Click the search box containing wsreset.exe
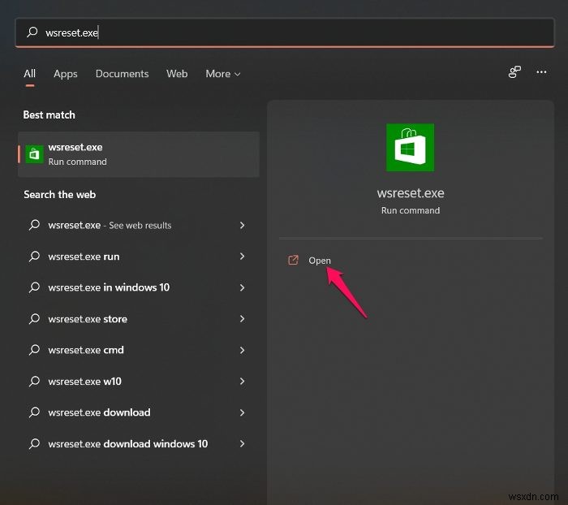The height and width of the screenshot is (505, 568). coord(285,32)
